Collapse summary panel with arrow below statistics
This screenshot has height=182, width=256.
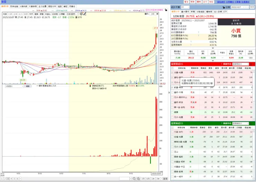[x=213, y=48]
